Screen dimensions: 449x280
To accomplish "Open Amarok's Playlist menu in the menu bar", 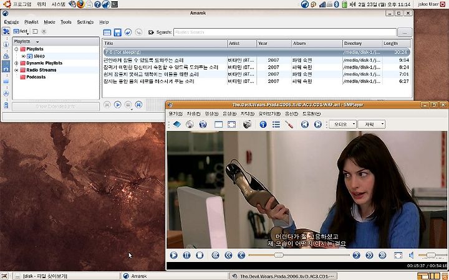I will [31, 22].
